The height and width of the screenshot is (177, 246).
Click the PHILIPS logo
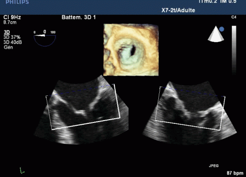[x=17, y=2]
